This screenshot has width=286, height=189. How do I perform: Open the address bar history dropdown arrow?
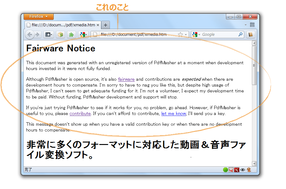186,35
